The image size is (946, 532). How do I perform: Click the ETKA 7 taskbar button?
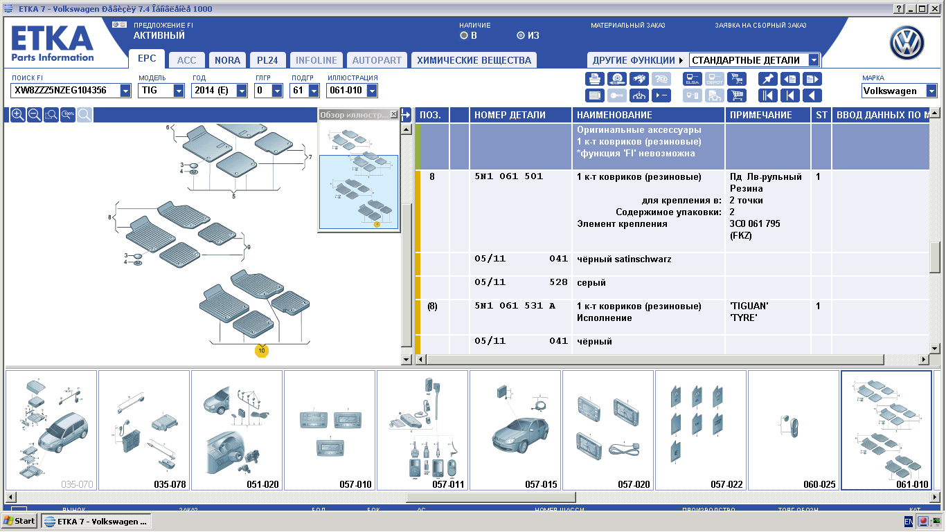coord(96,521)
